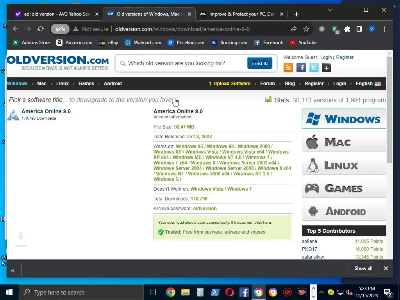400x300 pixels.
Task: Open the Windows Start menu
Action: (9, 292)
